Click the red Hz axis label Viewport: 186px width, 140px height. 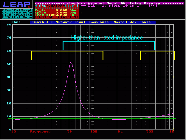[120, 132]
